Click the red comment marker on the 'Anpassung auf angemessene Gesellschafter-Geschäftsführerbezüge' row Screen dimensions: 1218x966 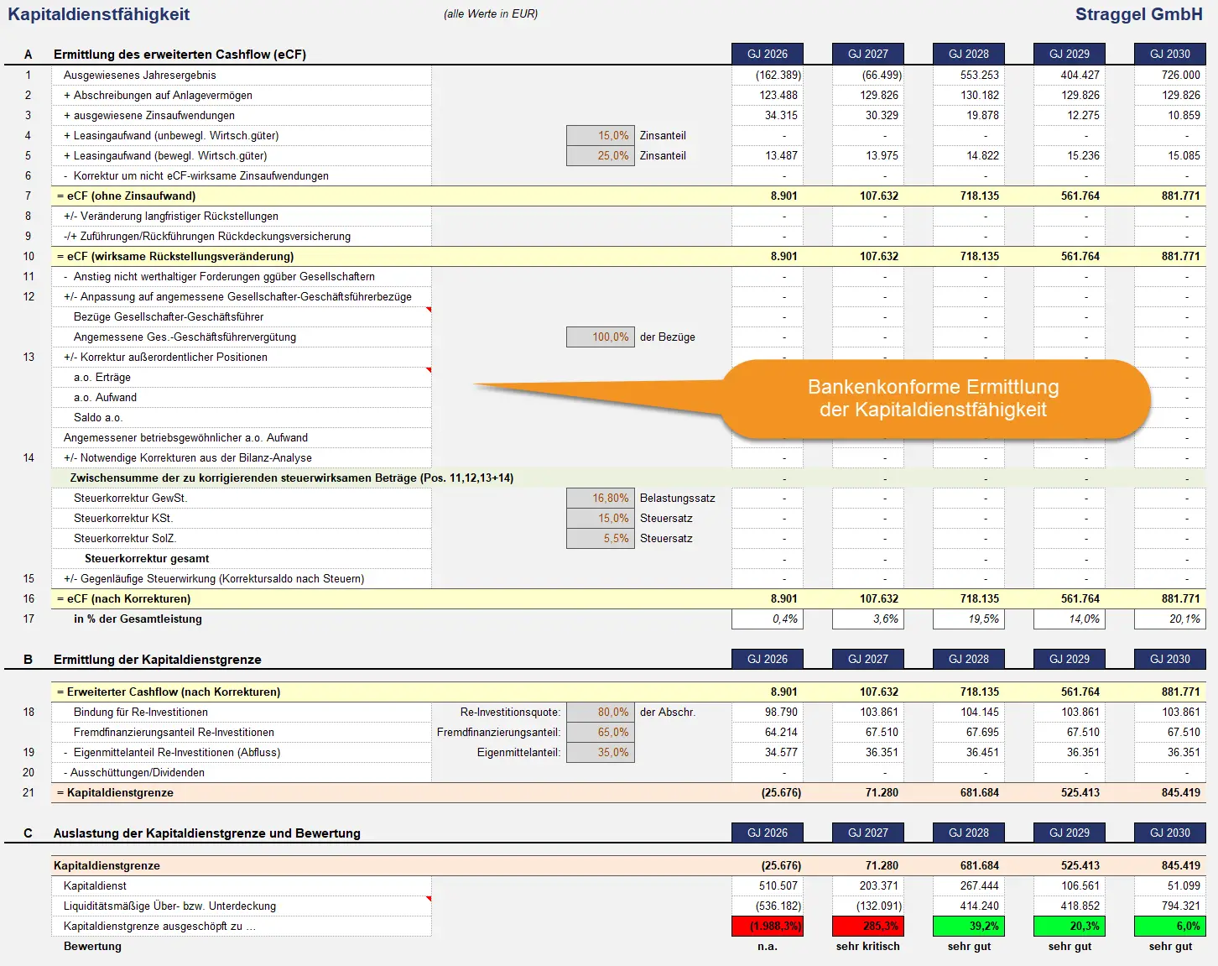click(429, 310)
